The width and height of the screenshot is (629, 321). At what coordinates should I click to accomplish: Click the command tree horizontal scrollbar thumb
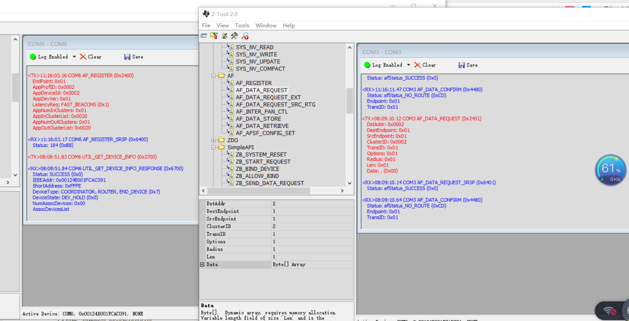[x=259, y=191]
